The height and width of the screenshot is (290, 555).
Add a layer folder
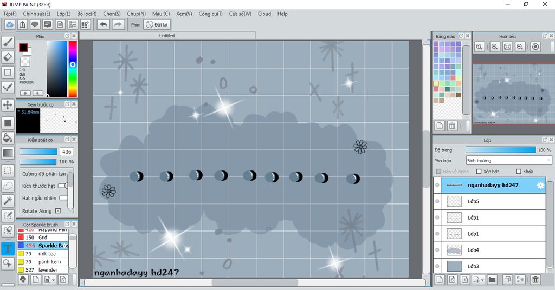tap(492, 280)
